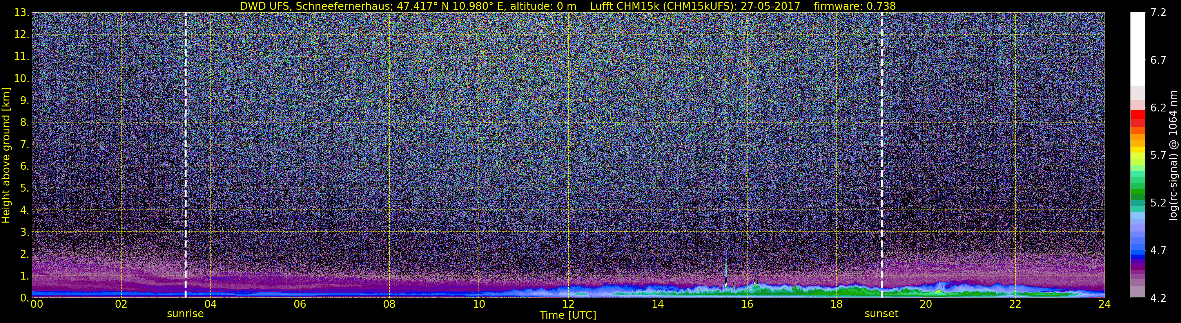Click the 'Time [UTC]' axis label

point(568,315)
